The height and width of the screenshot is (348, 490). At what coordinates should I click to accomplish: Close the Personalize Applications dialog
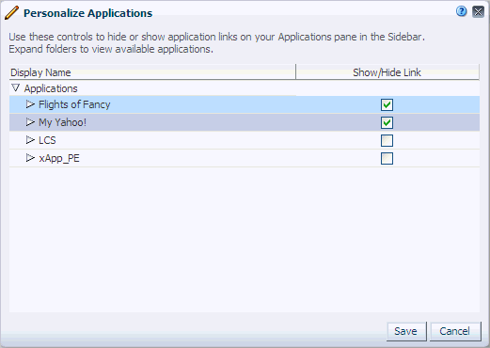478,12
